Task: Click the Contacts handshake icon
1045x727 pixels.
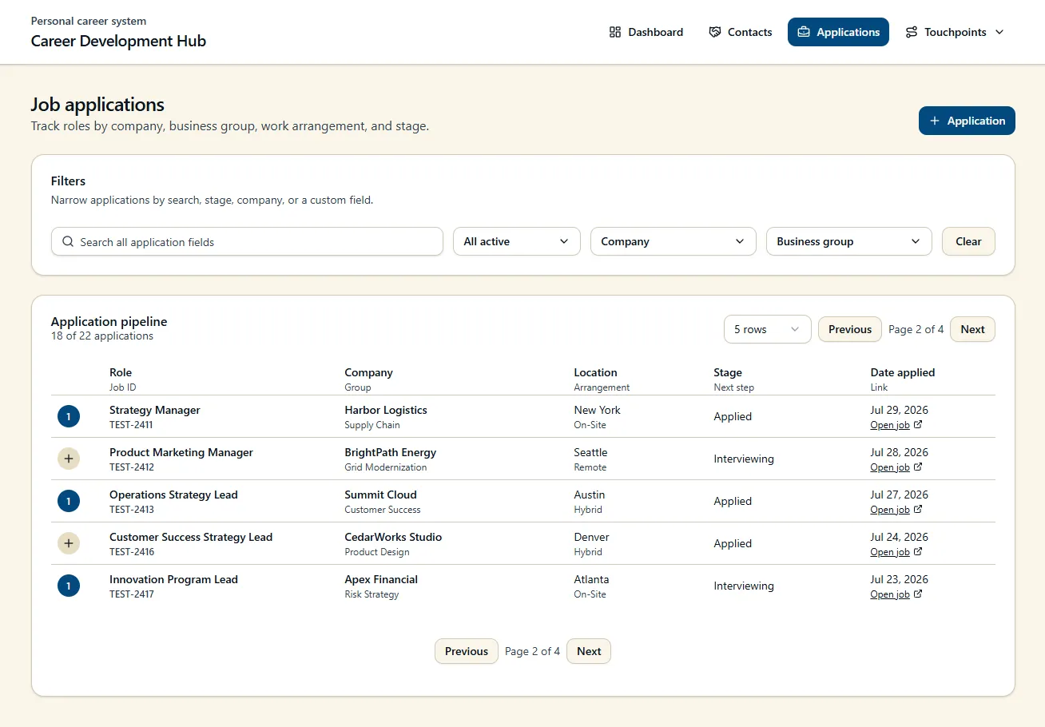Action: coord(715,32)
